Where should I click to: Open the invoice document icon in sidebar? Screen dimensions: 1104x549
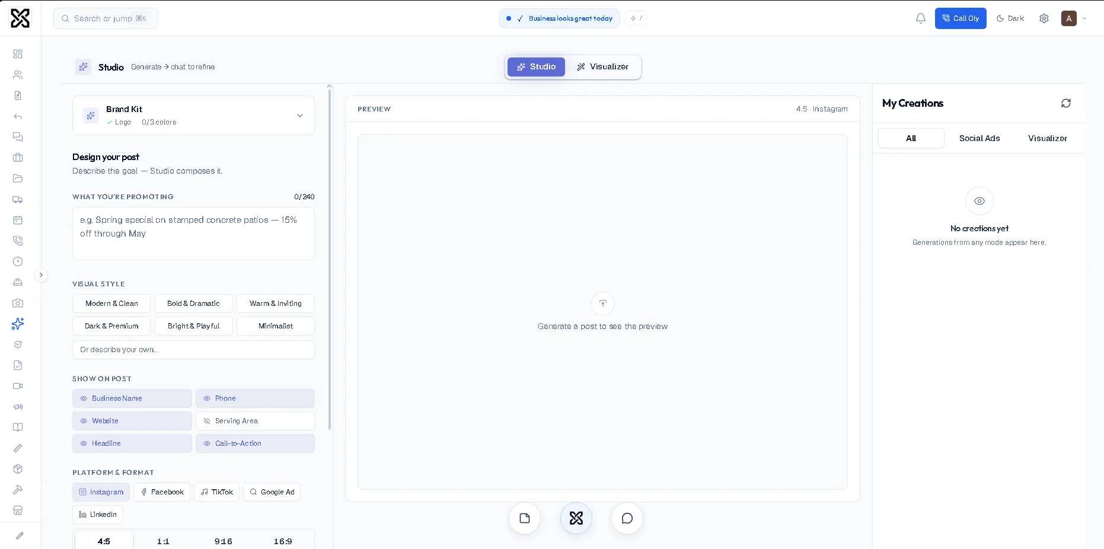[18, 95]
